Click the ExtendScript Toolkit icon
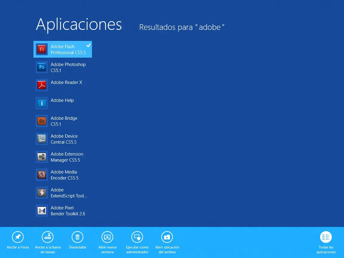This screenshot has width=344, height=258. click(x=42, y=193)
